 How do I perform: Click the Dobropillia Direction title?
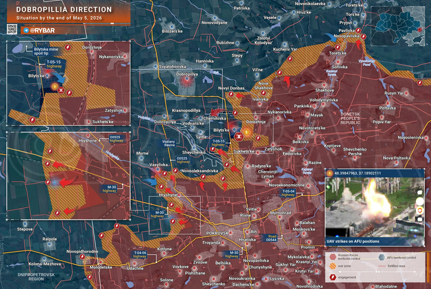pos(64,10)
